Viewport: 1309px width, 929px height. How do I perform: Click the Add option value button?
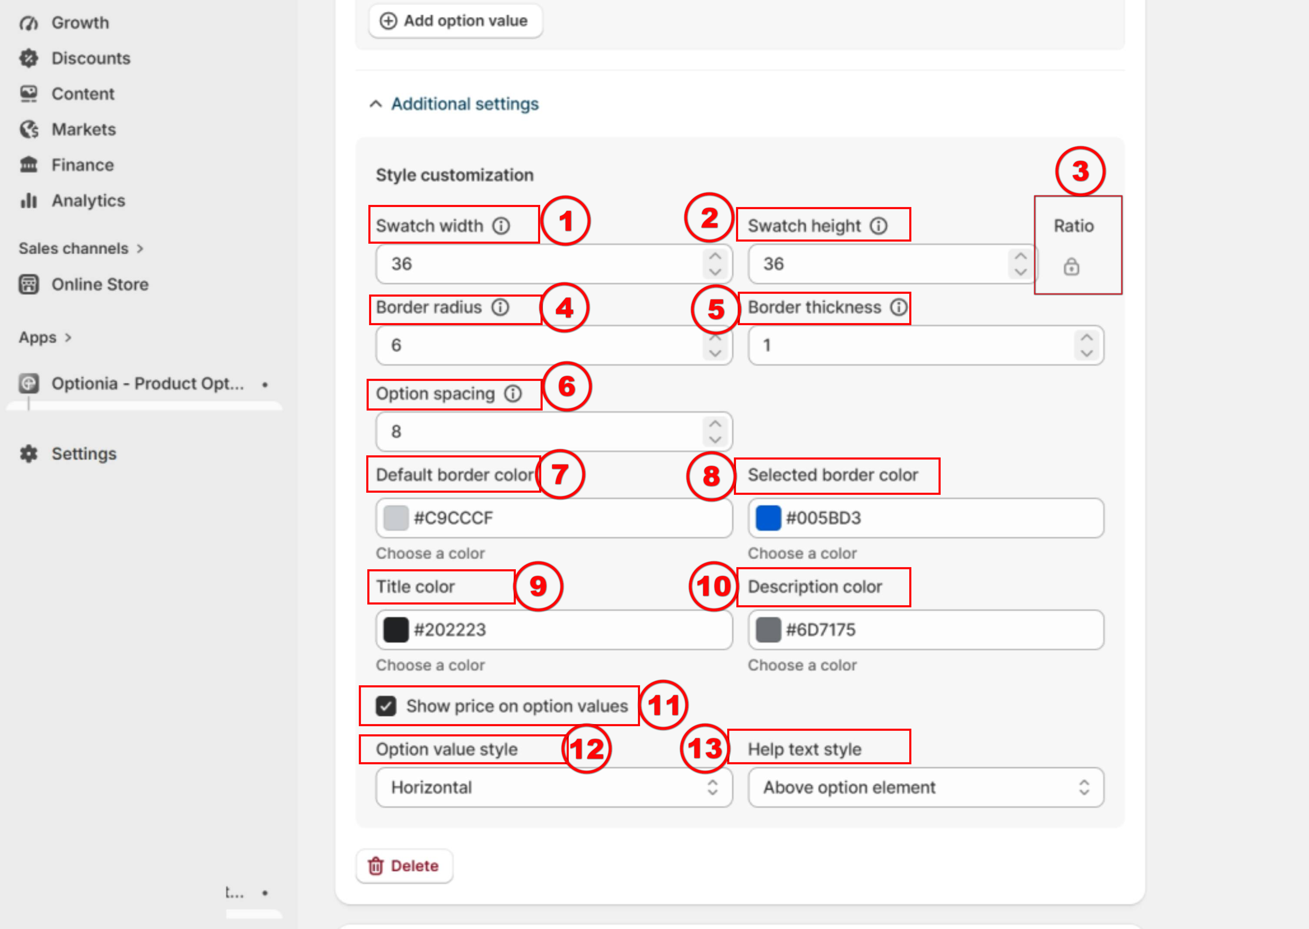456,21
